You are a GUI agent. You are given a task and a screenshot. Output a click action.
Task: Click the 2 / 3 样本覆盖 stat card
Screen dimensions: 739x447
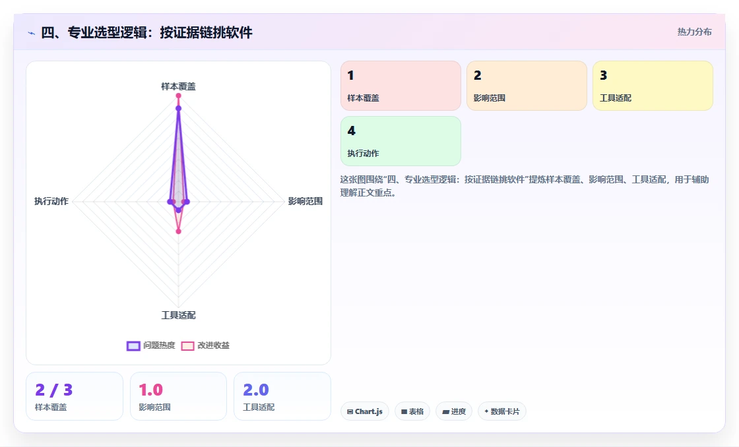[x=75, y=396]
